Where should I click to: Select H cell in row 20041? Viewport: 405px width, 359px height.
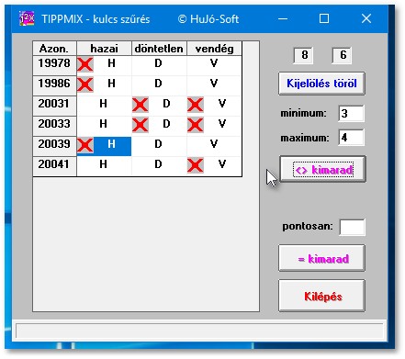click(104, 166)
